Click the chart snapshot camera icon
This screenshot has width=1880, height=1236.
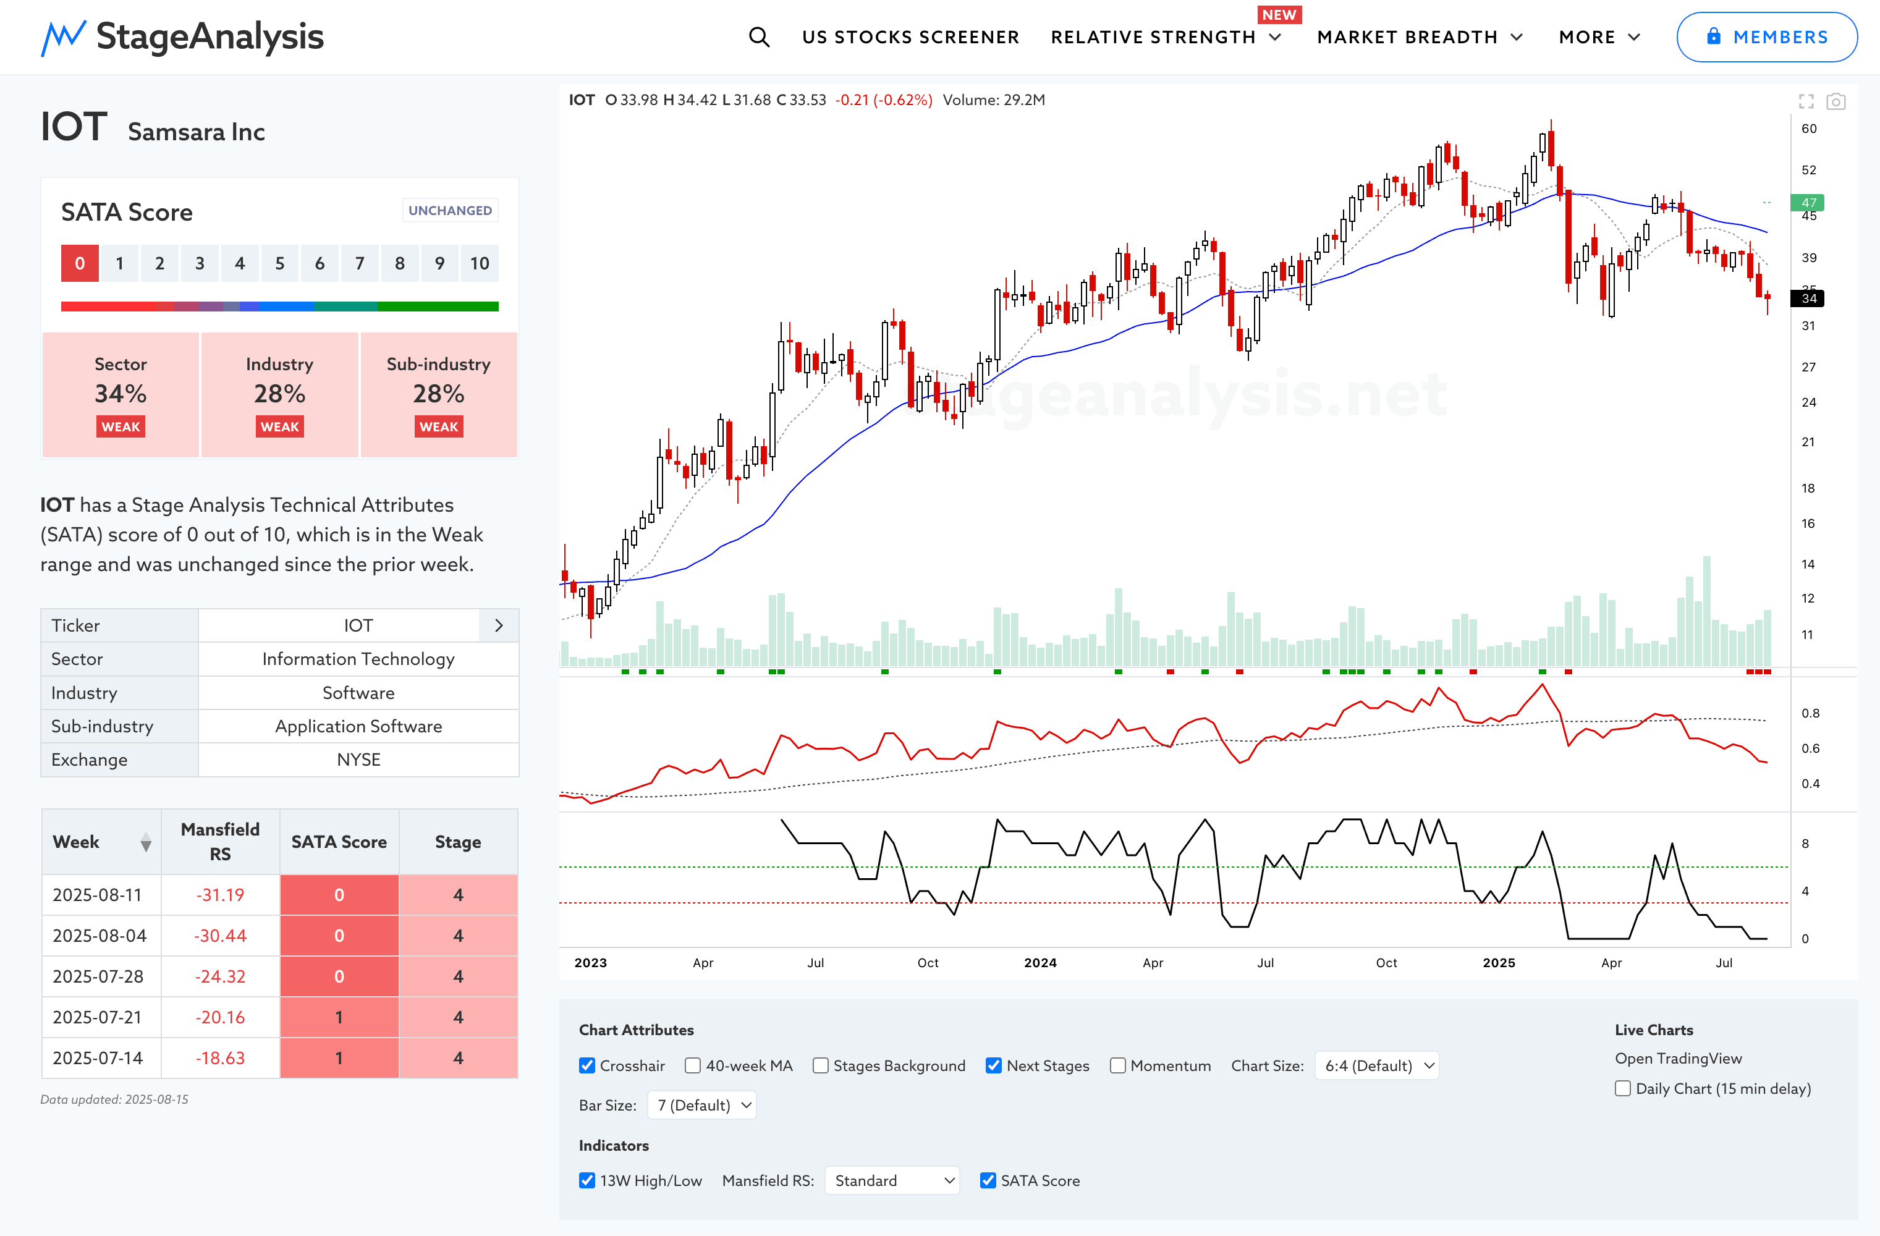click(x=1836, y=101)
